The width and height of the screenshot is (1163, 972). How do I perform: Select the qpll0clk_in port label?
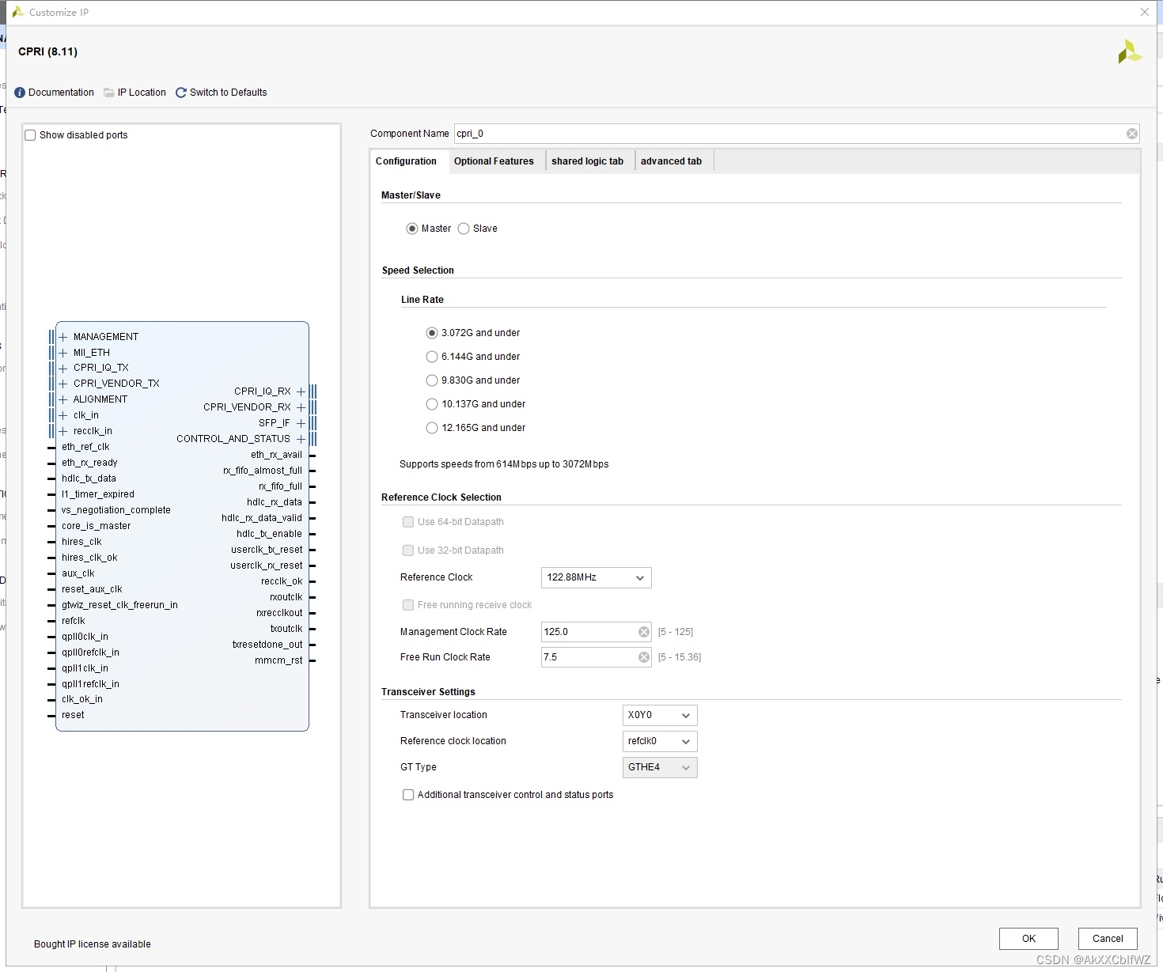click(85, 637)
